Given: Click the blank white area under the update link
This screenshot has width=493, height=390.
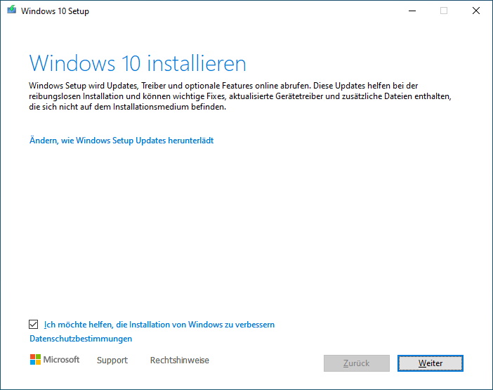Looking at the screenshot, I should point(245,230).
